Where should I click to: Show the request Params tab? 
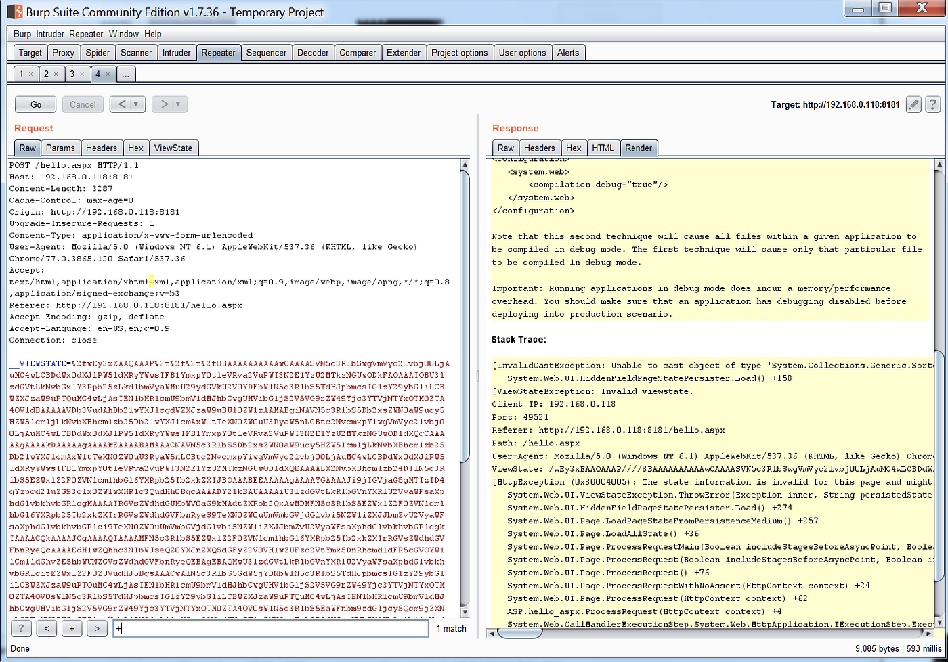60,148
